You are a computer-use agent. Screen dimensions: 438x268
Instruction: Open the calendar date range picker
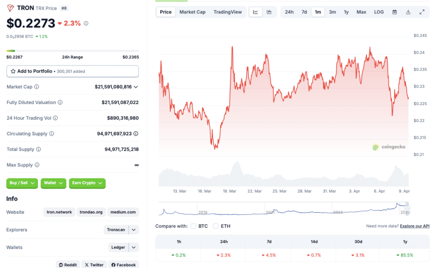coord(394,12)
